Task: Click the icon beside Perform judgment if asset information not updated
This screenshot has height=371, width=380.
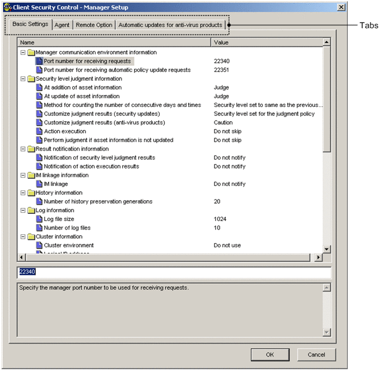Action: pyautogui.click(x=39, y=140)
